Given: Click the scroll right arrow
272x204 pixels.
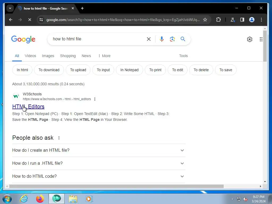Looking at the screenshot, I should pyautogui.click(x=260, y=186).
